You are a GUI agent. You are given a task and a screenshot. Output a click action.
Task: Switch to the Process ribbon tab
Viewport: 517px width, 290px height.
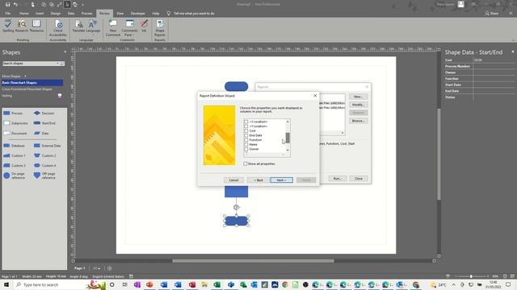[x=86, y=14]
